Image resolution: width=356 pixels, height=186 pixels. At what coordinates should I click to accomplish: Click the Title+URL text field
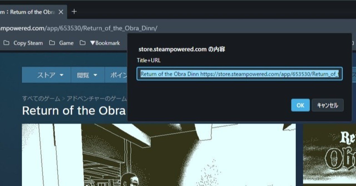pos(239,74)
